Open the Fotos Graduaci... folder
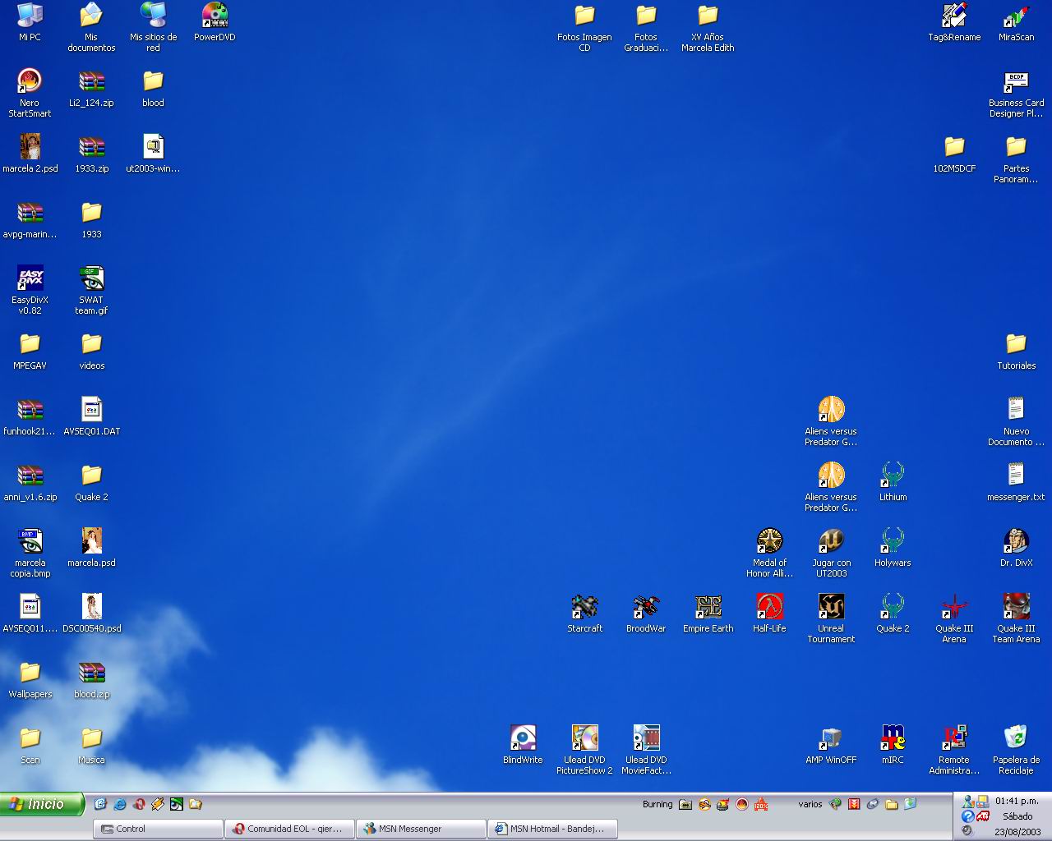 tap(646, 15)
